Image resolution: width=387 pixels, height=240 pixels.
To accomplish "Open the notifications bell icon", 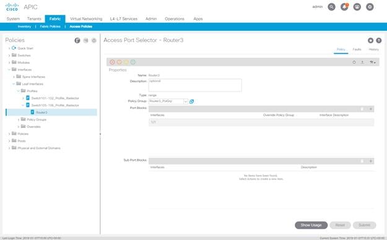I will pyautogui.click(x=344, y=7).
